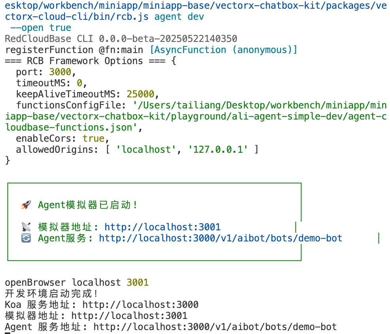Click the '开发环境启动完成!' line
This screenshot has width=390, height=334.
(x=51, y=294)
